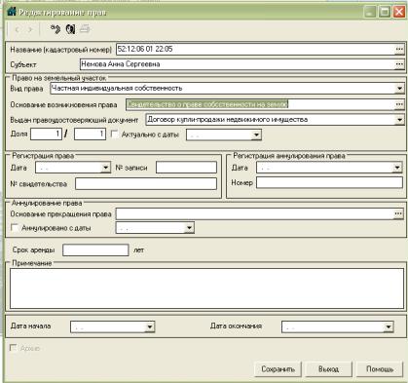Maximize the Редактирование прав window
Viewport: 408px width, 383px height.
(x=385, y=12)
